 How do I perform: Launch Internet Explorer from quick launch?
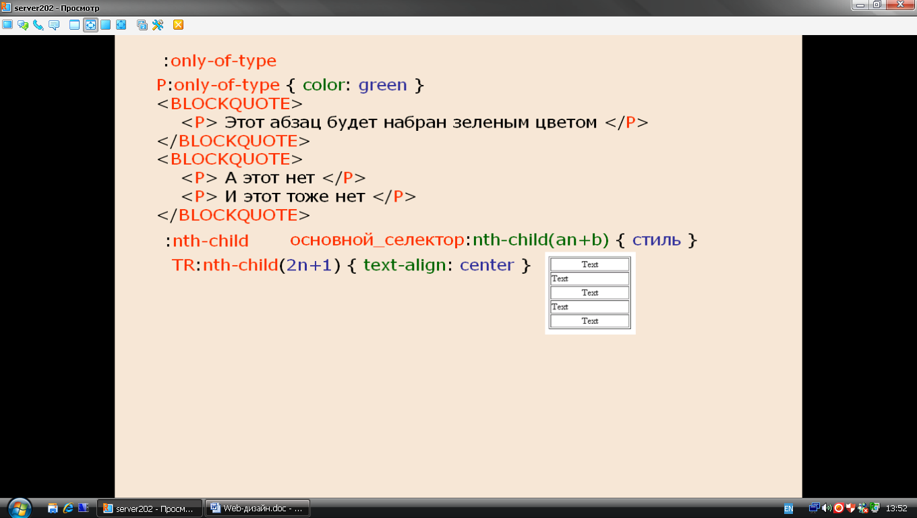tap(68, 508)
